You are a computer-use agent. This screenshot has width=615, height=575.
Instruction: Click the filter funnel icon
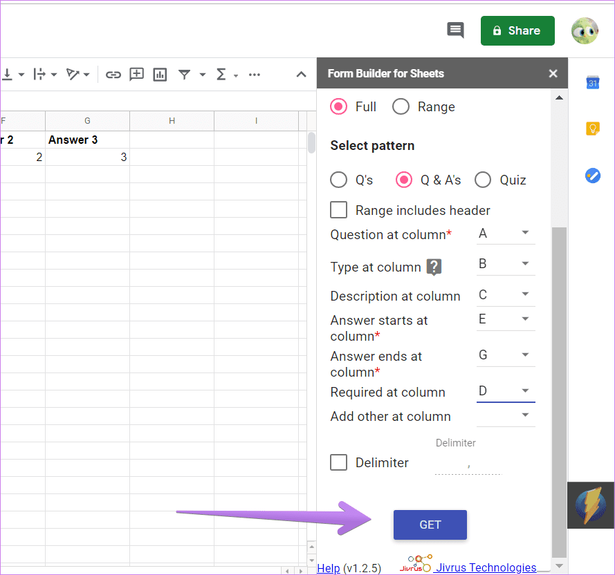pyautogui.click(x=184, y=74)
